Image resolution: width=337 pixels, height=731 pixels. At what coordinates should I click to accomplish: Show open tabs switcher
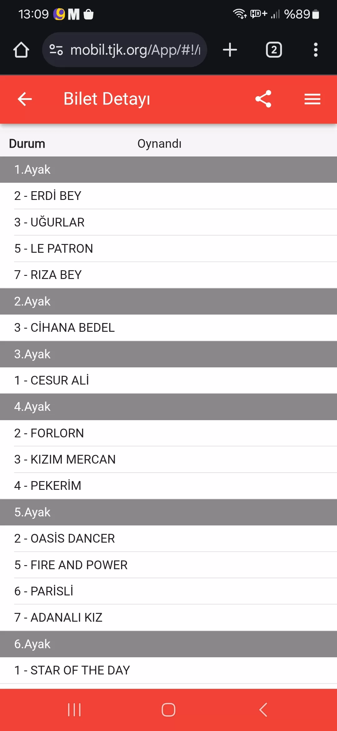274,50
